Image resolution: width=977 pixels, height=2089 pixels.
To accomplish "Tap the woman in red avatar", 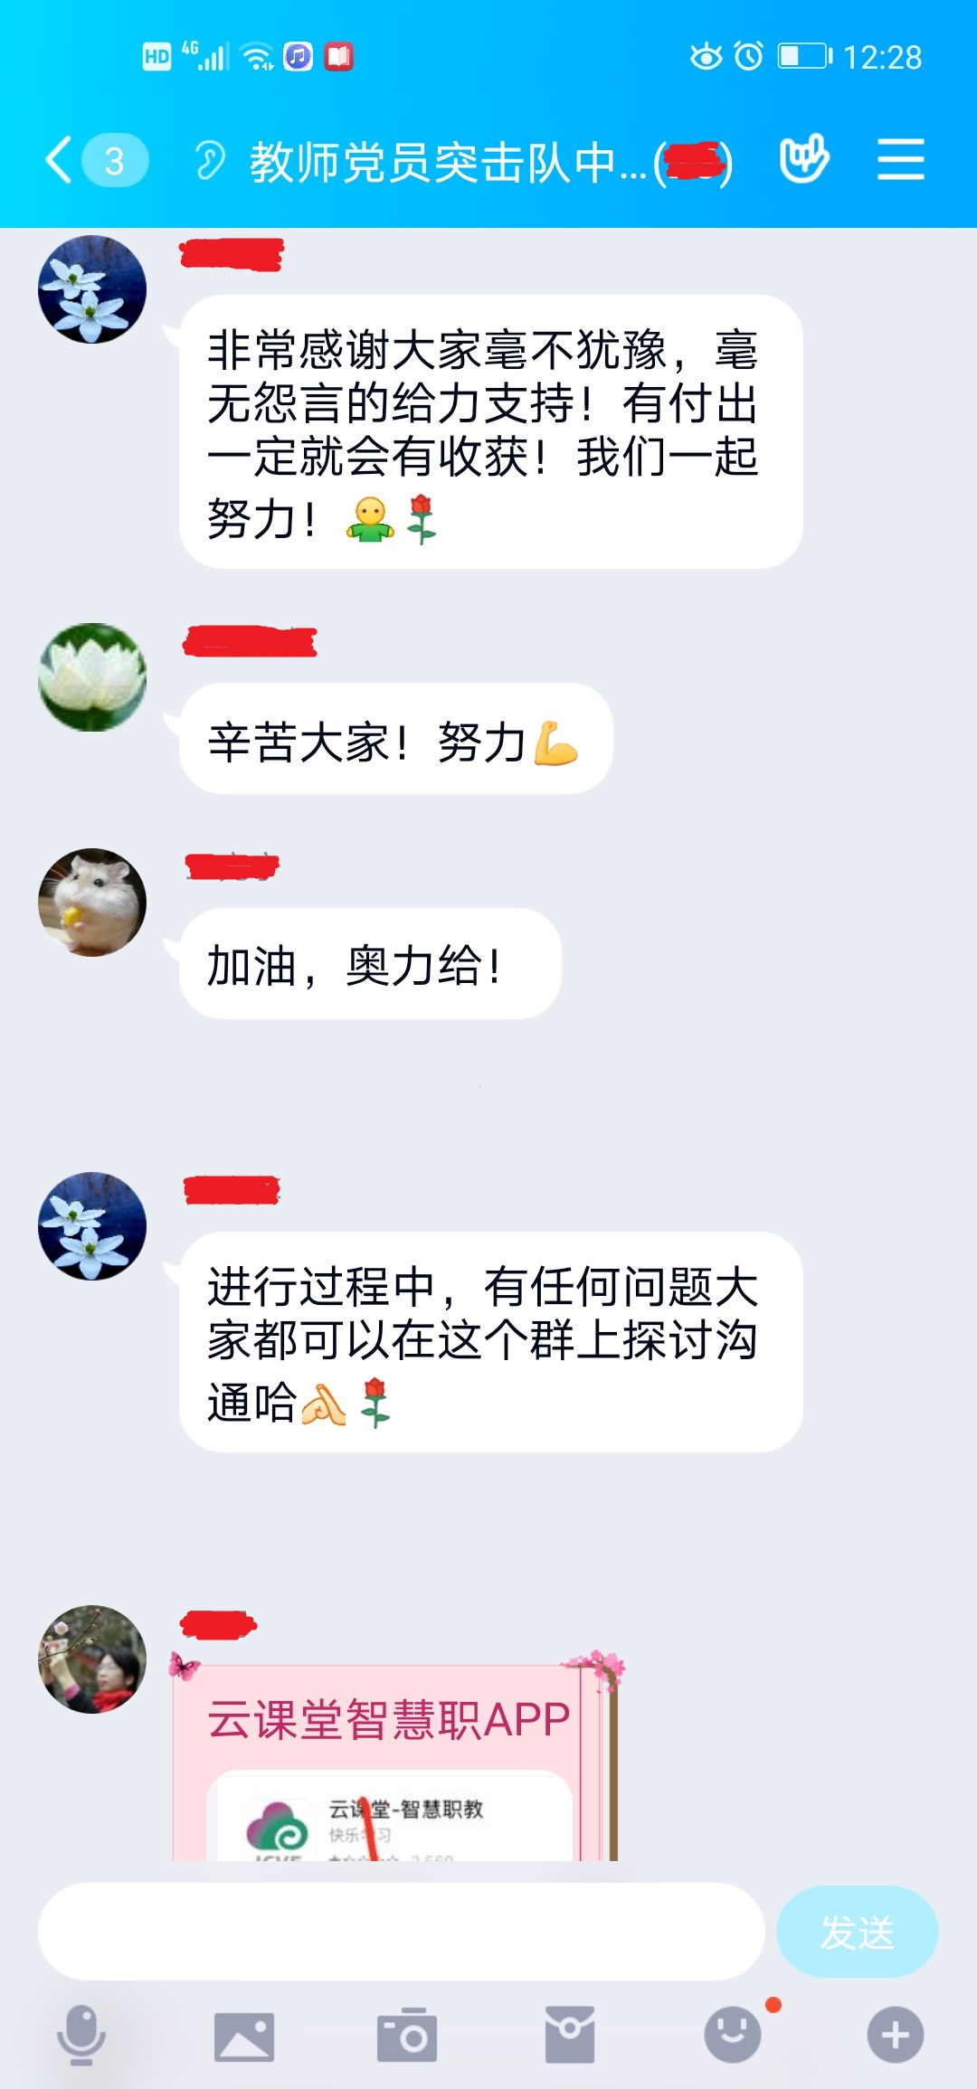I will [92, 1659].
